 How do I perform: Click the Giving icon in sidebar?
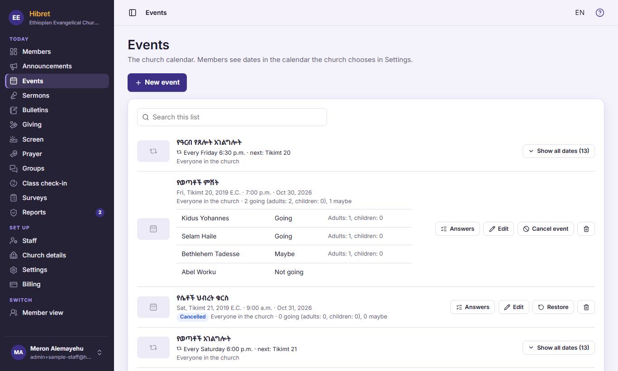[14, 124]
